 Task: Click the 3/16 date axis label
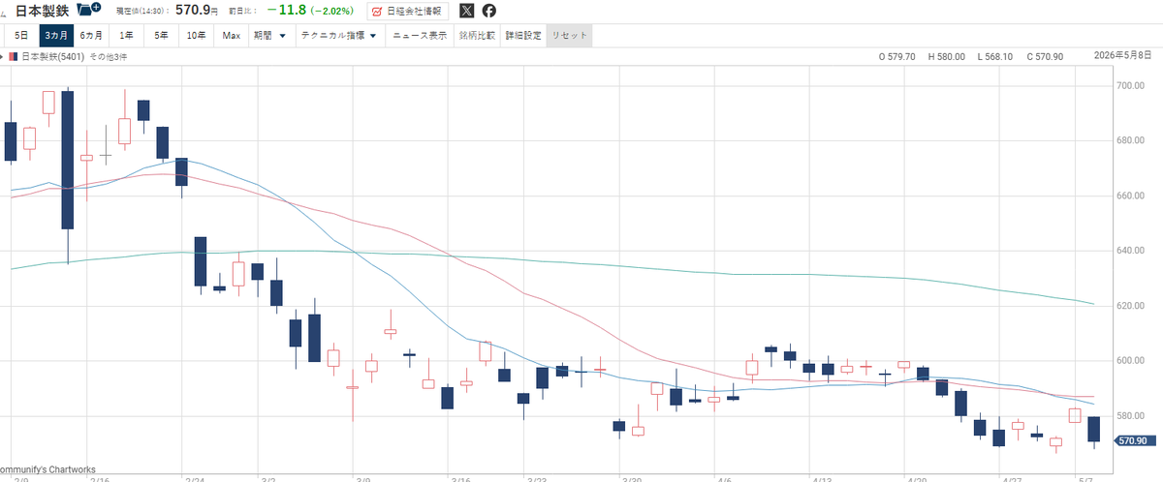click(460, 478)
